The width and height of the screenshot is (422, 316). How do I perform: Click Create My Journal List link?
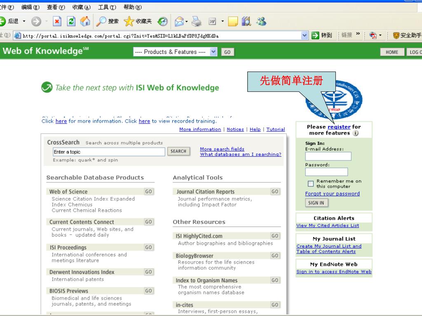[329, 249]
